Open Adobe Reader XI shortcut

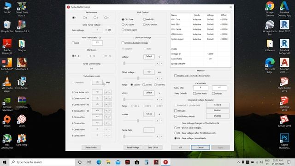(x=7, y=47)
